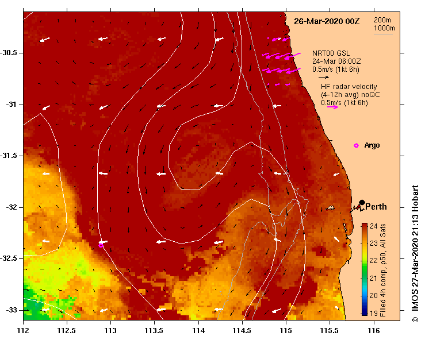This screenshot has width=425, height=340.
Task: Click the longitude axis label '116'
Action: pyautogui.click(x=374, y=331)
